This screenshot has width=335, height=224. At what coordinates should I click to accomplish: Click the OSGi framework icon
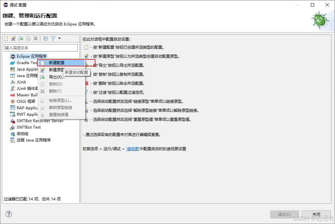pyautogui.click(x=13, y=102)
